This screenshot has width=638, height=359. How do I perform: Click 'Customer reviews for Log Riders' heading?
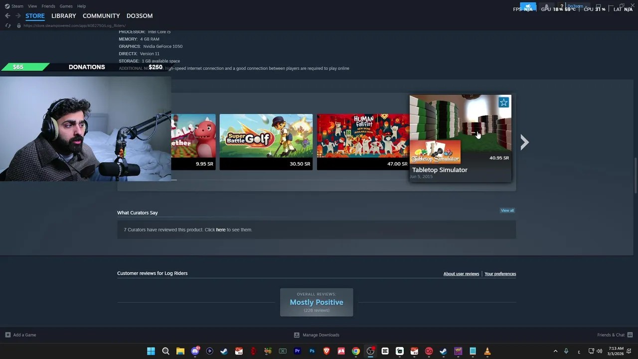click(x=153, y=273)
